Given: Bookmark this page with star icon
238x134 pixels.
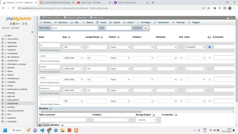Looking at the screenshot, I should [x=209, y=8].
